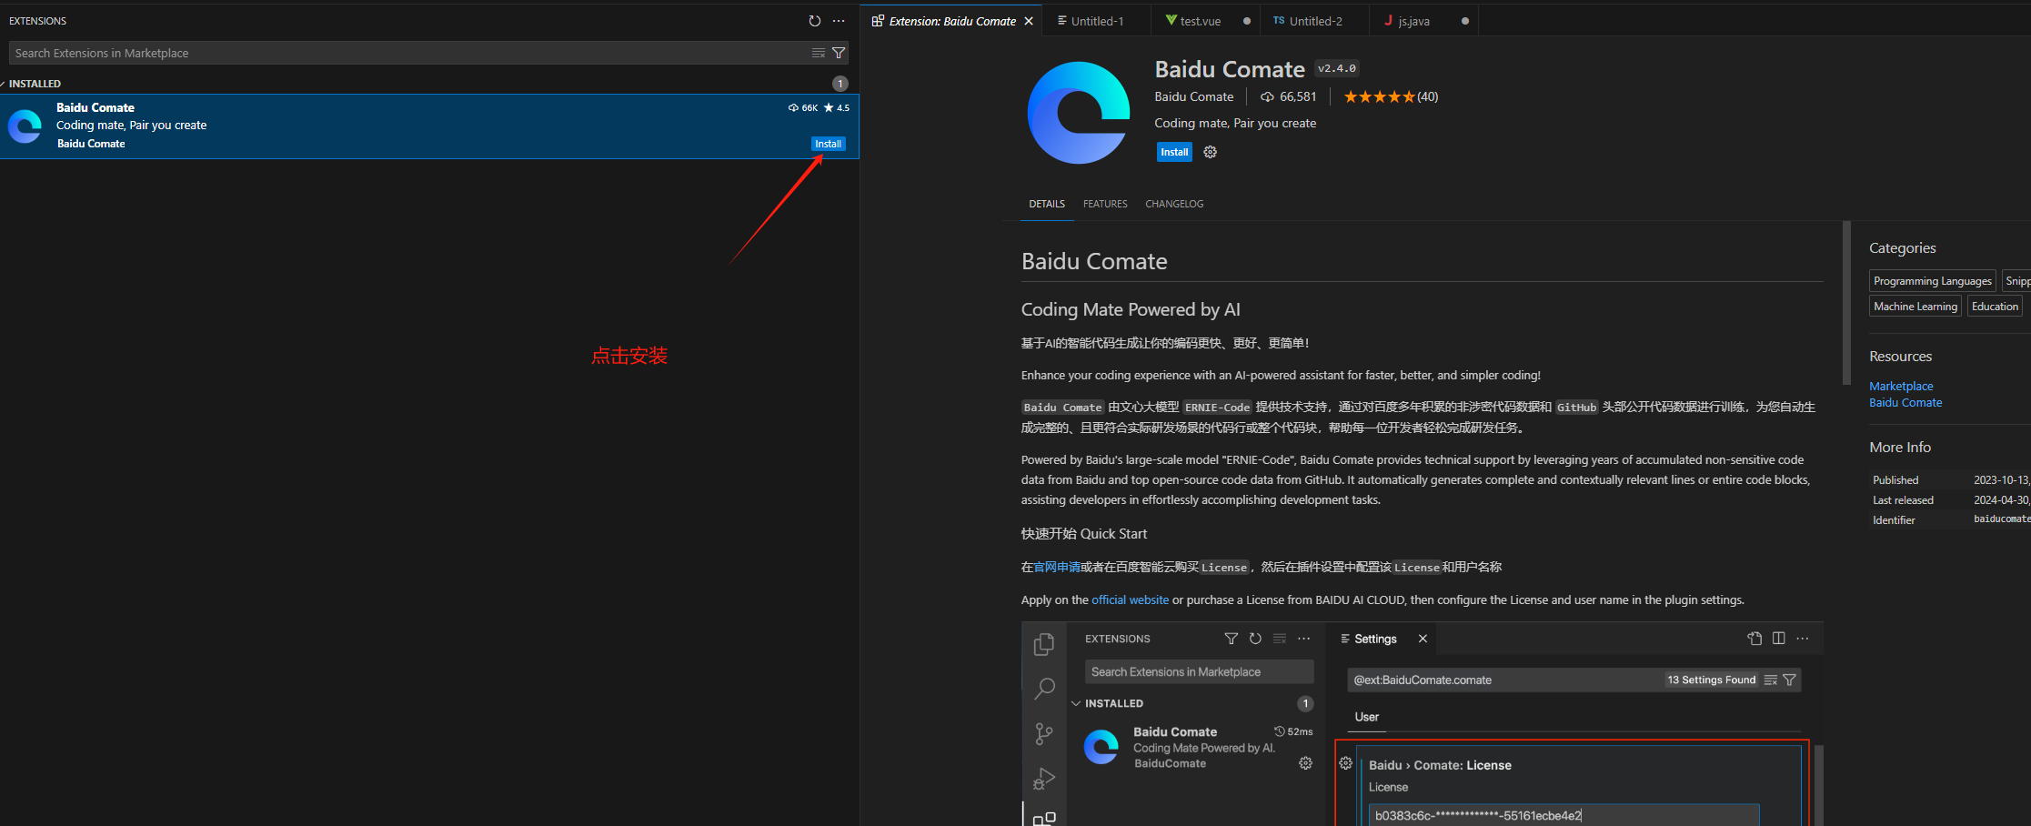Click Source Control icon in README screenshot
2031x826 pixels.
(1044, 733)
